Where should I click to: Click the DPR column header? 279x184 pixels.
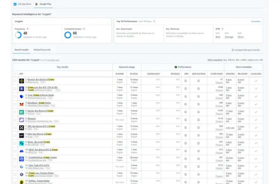pos(186,74)
